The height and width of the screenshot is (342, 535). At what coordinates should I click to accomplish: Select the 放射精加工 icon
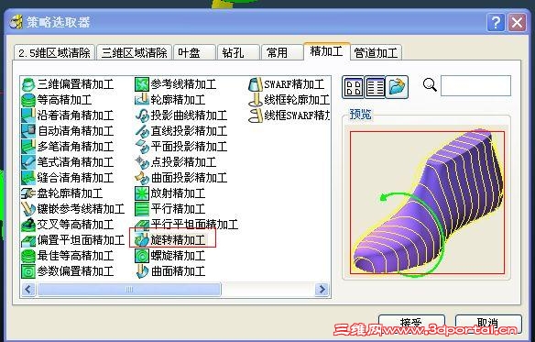coord(142,193)
